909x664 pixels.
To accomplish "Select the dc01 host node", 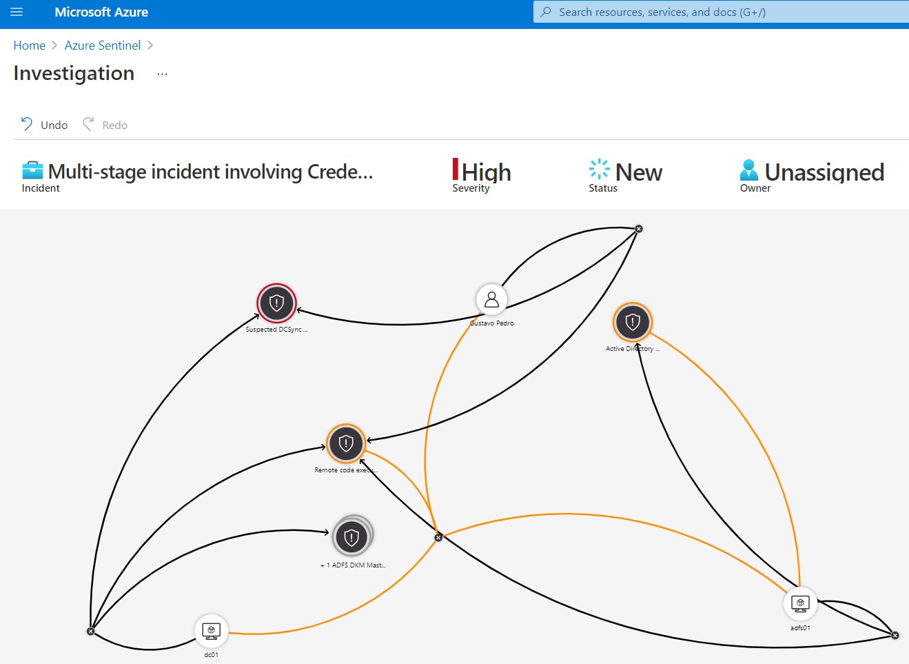I will click(x=211, y=630).
